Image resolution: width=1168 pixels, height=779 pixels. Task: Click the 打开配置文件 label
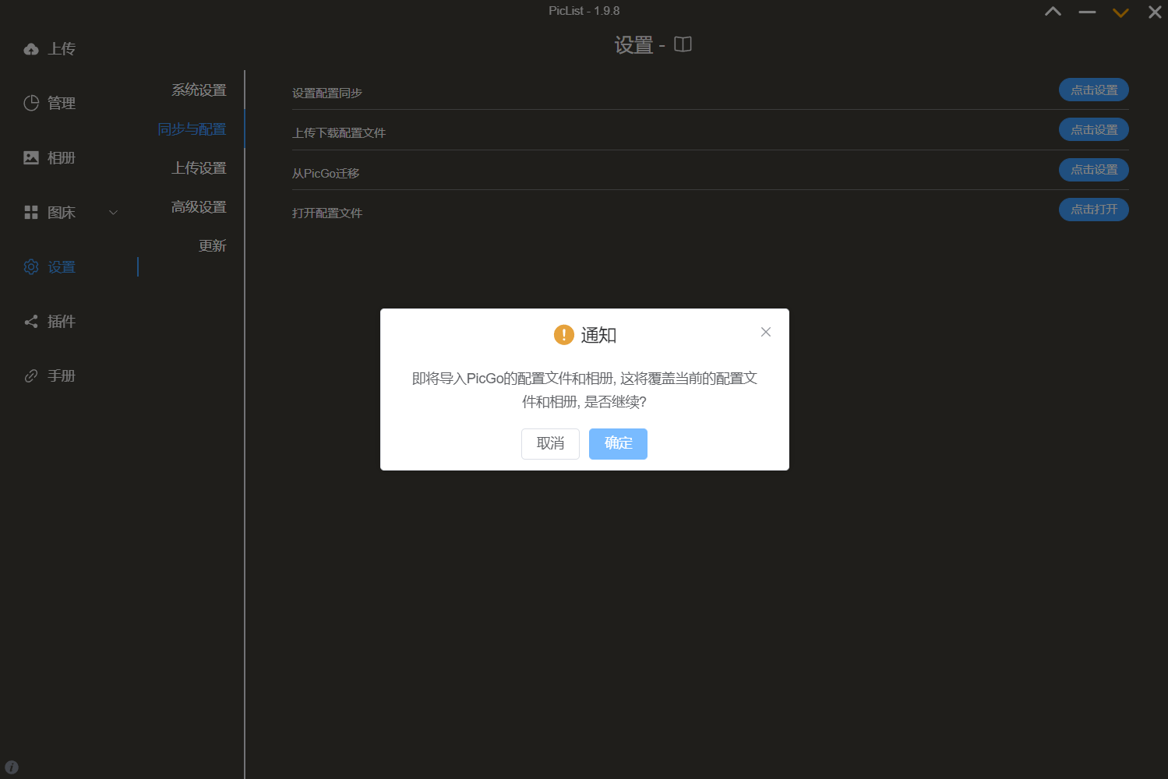point(327,213)
